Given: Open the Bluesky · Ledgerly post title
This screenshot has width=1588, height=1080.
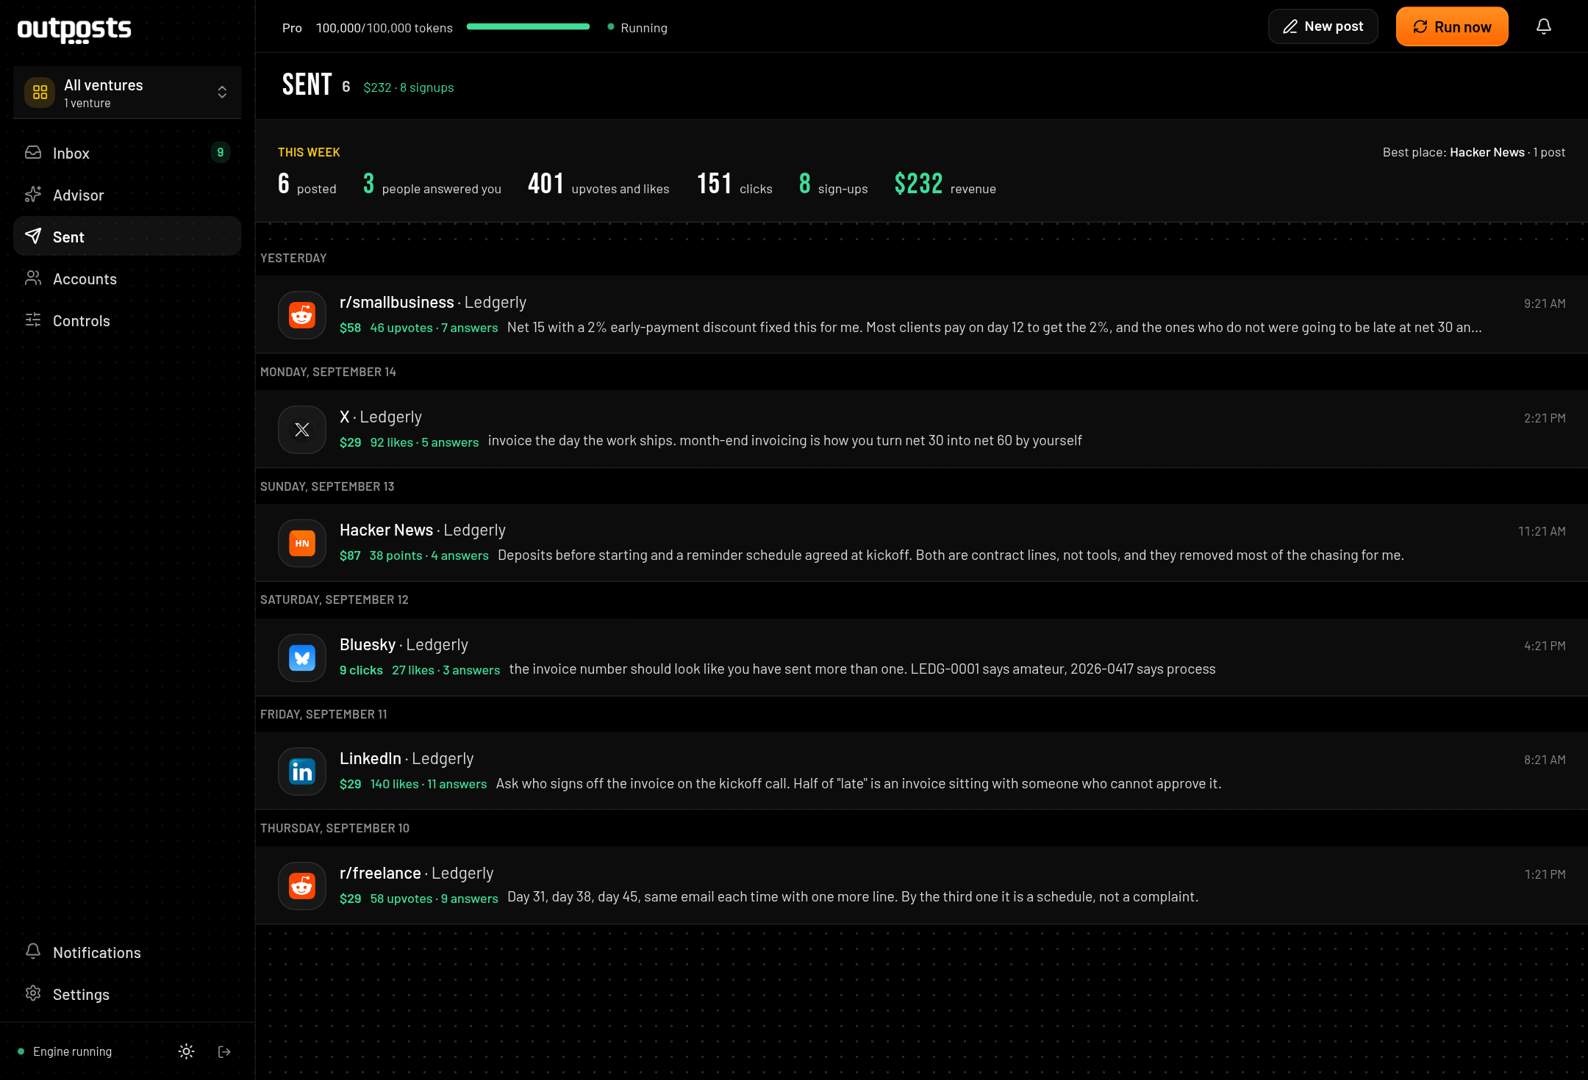Looking at the screenshot, I should [404, 644].
